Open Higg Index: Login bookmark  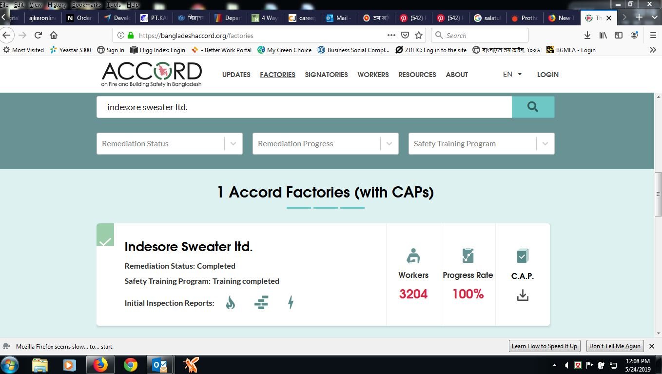coord(157,50)
